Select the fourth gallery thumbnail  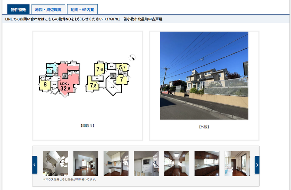point(146,164)
